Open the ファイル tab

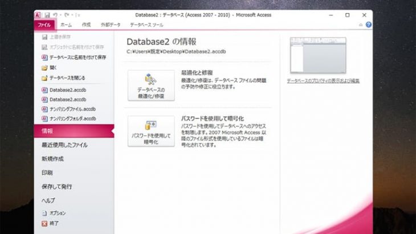(x=44, y=25)
